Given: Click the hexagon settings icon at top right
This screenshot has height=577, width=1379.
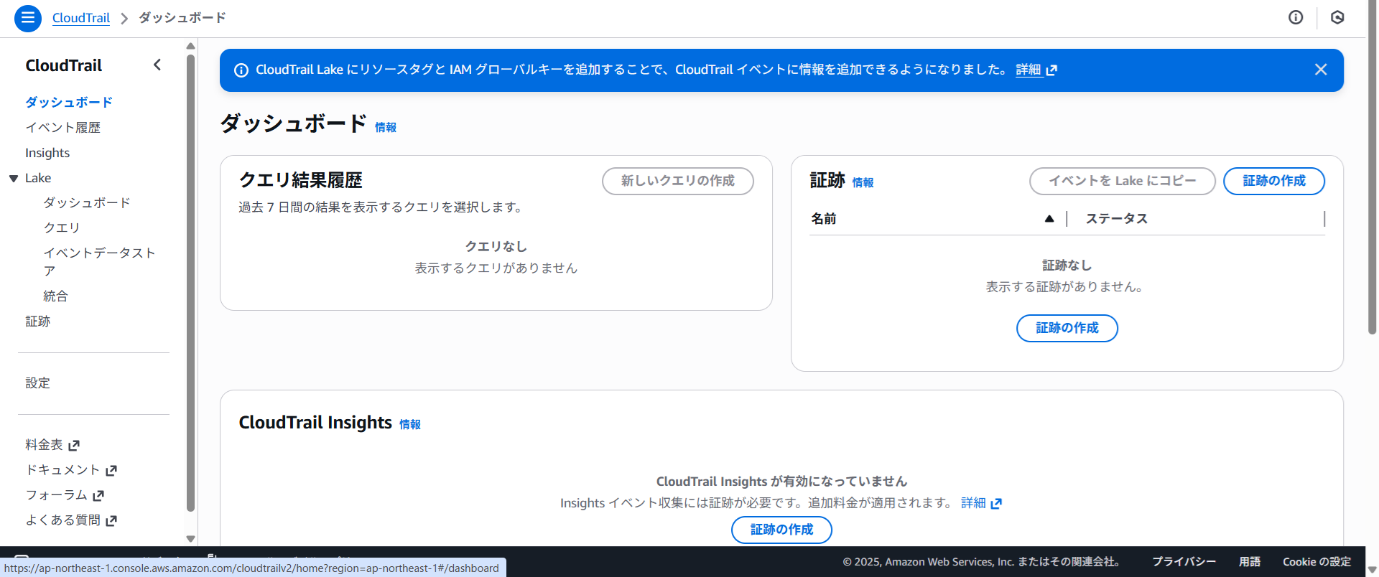Looking at the screenshot, I should 1337,18.
